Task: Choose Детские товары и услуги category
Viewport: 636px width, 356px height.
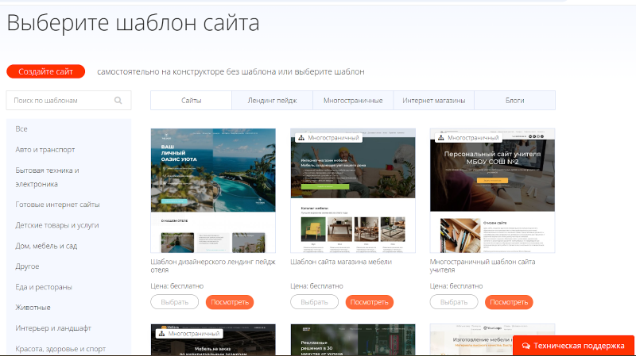Action: coord(57,225)
